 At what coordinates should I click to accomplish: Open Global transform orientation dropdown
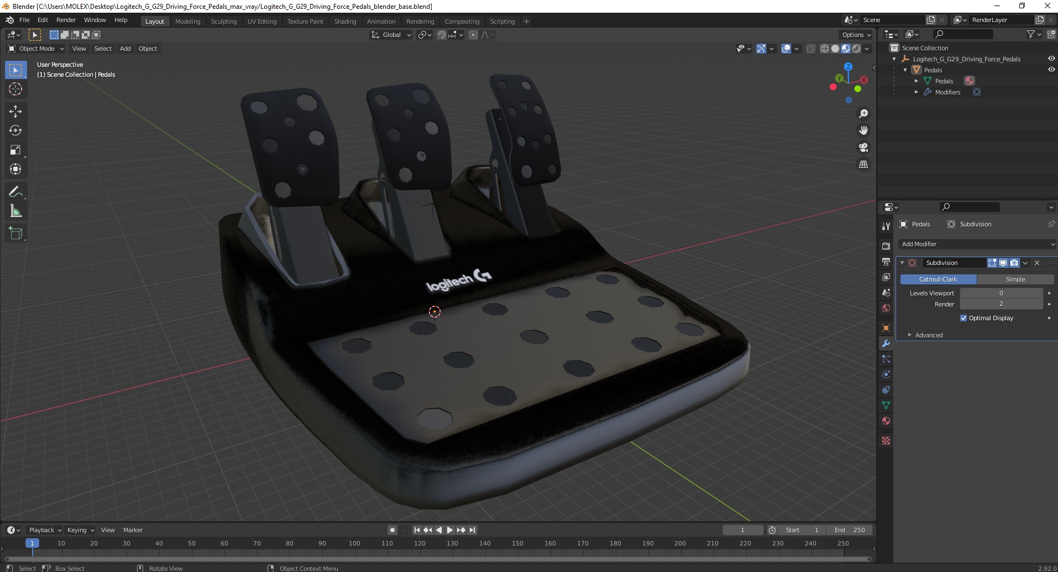click(x=391, y=35)
